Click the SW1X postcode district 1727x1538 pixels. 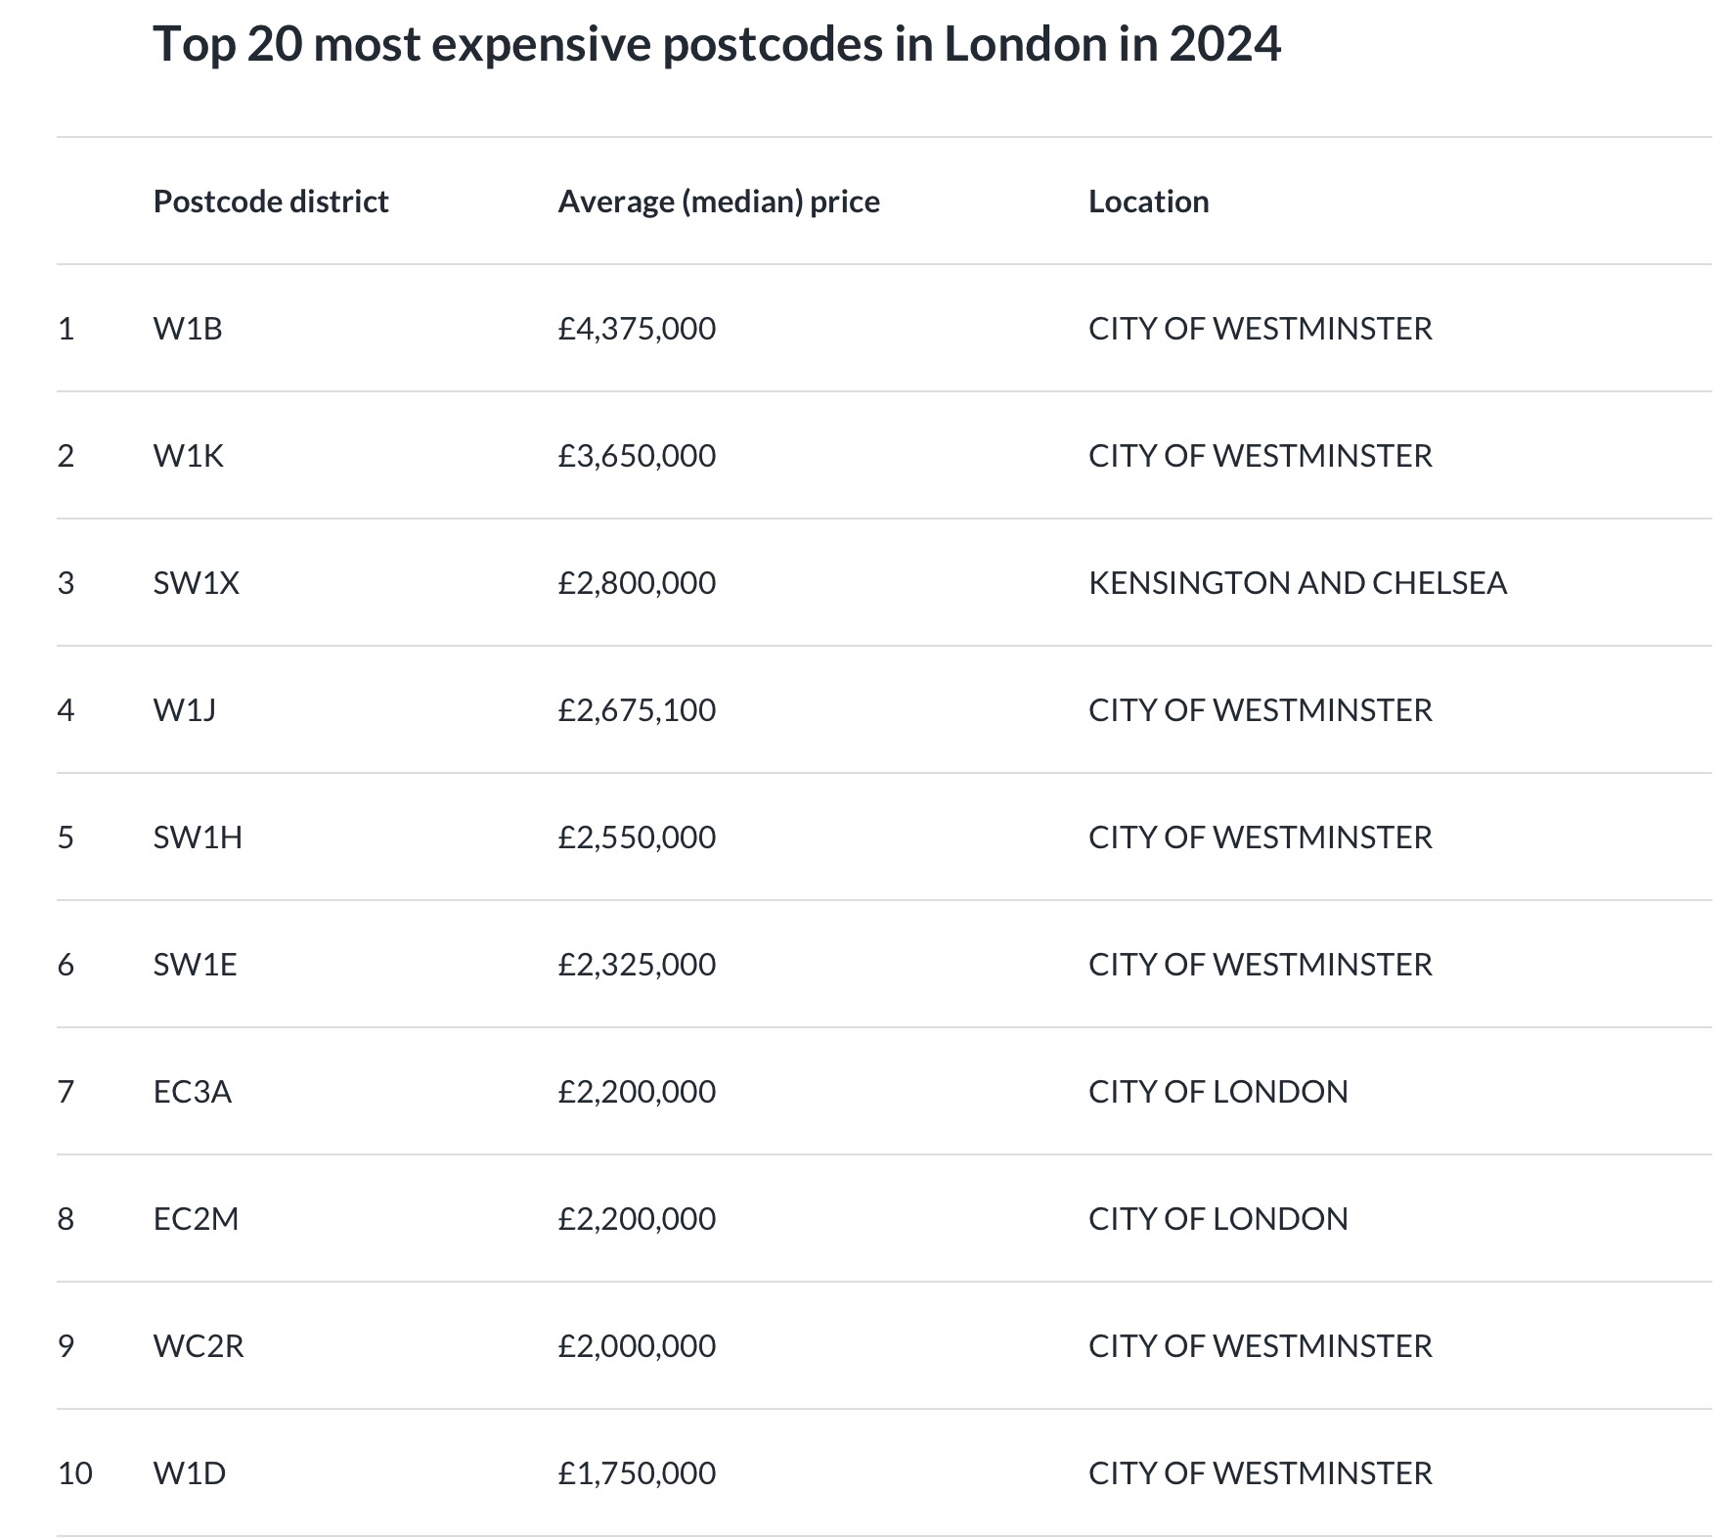(197, 583)
